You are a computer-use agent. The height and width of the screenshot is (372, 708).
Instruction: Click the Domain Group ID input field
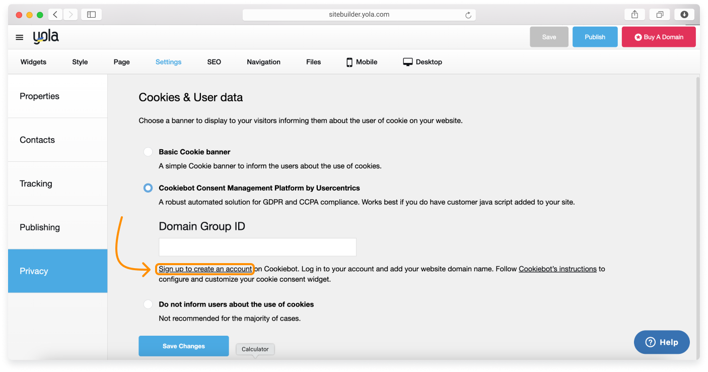coord(257,247)
